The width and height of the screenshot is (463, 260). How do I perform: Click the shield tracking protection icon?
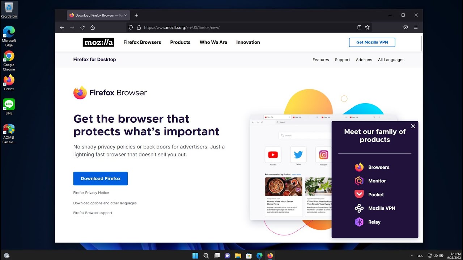(131, 27)
